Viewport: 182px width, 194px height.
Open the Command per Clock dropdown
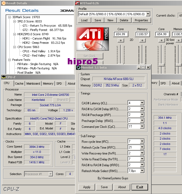[142, 126]
